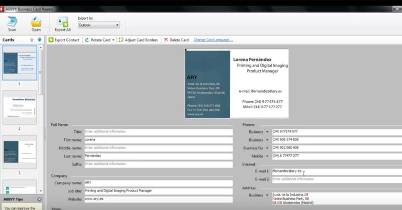Click the Export All icon
The image size is (402, 210).
[63, 22]
